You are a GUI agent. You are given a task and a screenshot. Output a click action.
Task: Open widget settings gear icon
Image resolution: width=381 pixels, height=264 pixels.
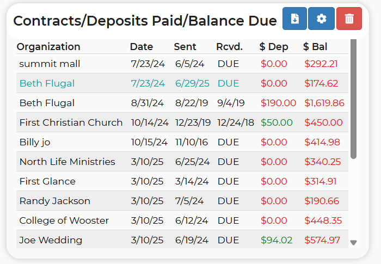(321, 19)
